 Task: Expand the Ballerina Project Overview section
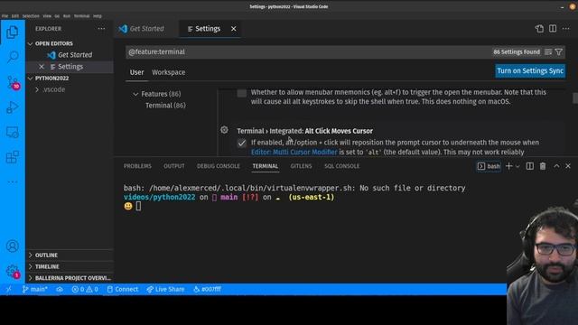click(70, 278)
